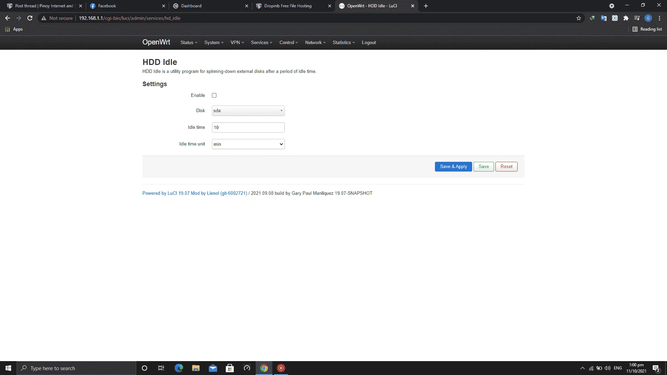Click the green Save button

pos(484,167)
